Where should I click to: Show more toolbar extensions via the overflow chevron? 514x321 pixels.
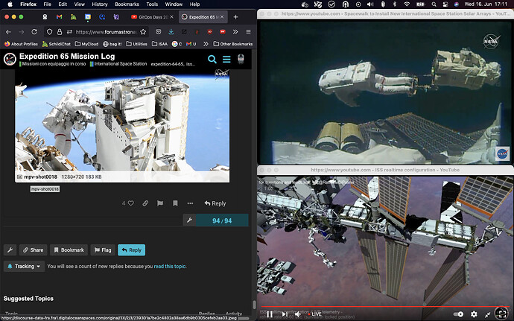(x=235, y=32)
